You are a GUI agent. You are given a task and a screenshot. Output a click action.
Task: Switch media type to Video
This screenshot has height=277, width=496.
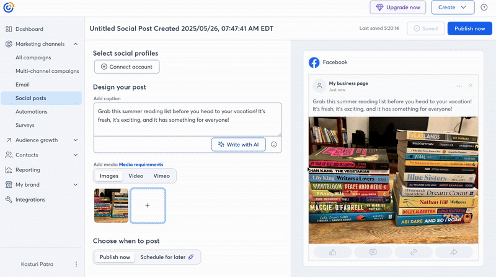(x=136, y=176)
